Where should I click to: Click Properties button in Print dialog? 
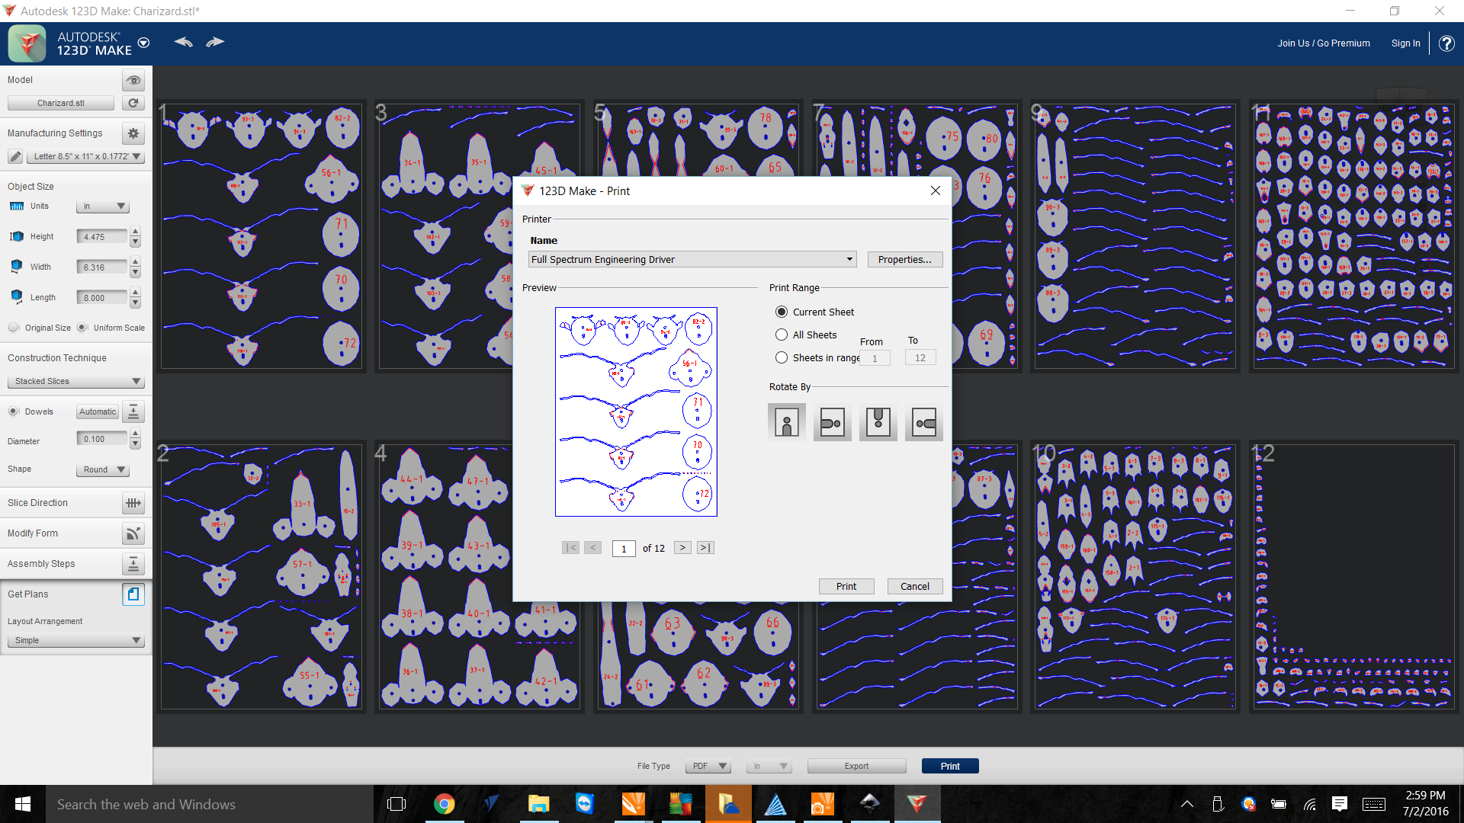point(905,259)
